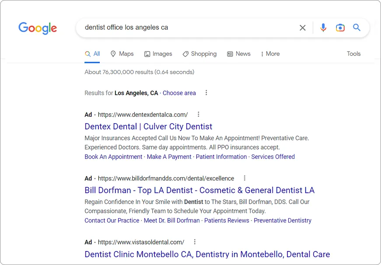Open the Patients Reviews sitelink
The image size is (381, 265).
click(x=227, y=220)
